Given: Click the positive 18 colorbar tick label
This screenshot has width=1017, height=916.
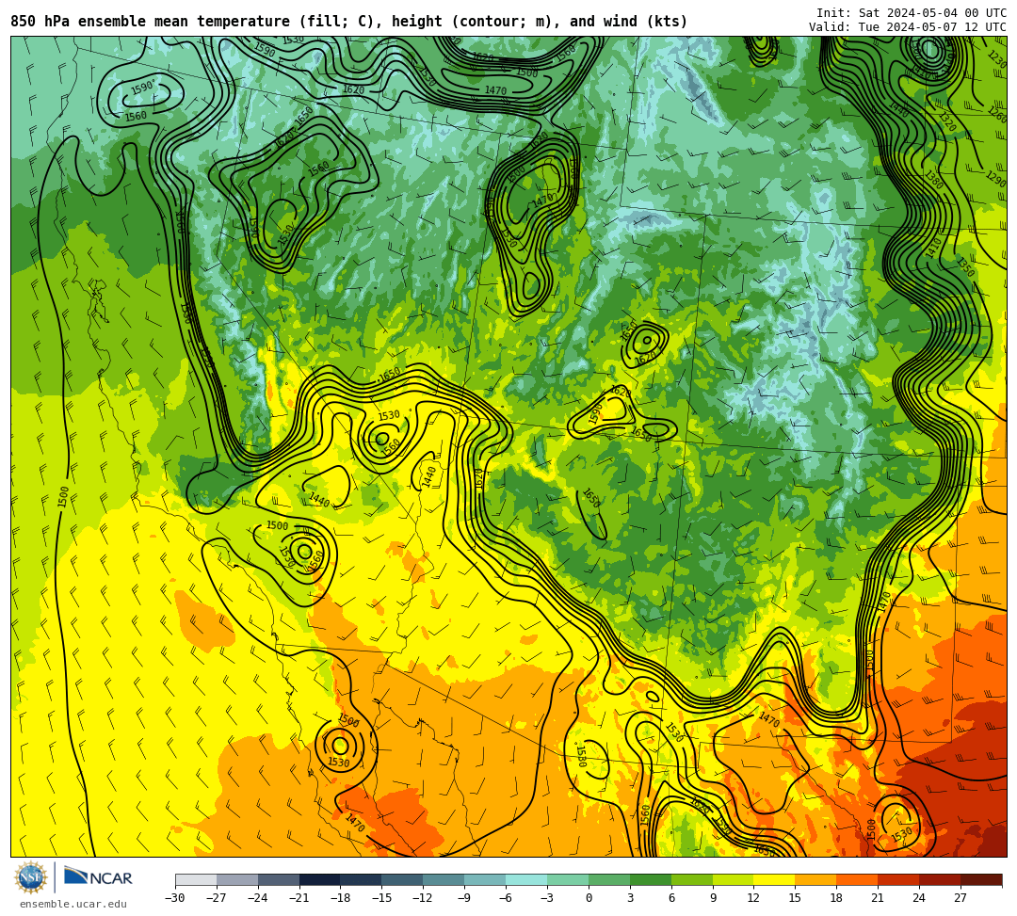Looking at the screenshot, I should 837,898.
